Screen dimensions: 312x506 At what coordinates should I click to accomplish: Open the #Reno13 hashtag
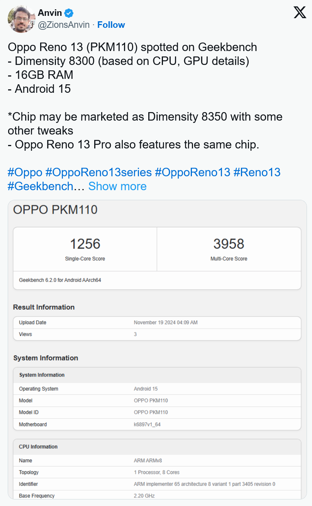(257, 172)
